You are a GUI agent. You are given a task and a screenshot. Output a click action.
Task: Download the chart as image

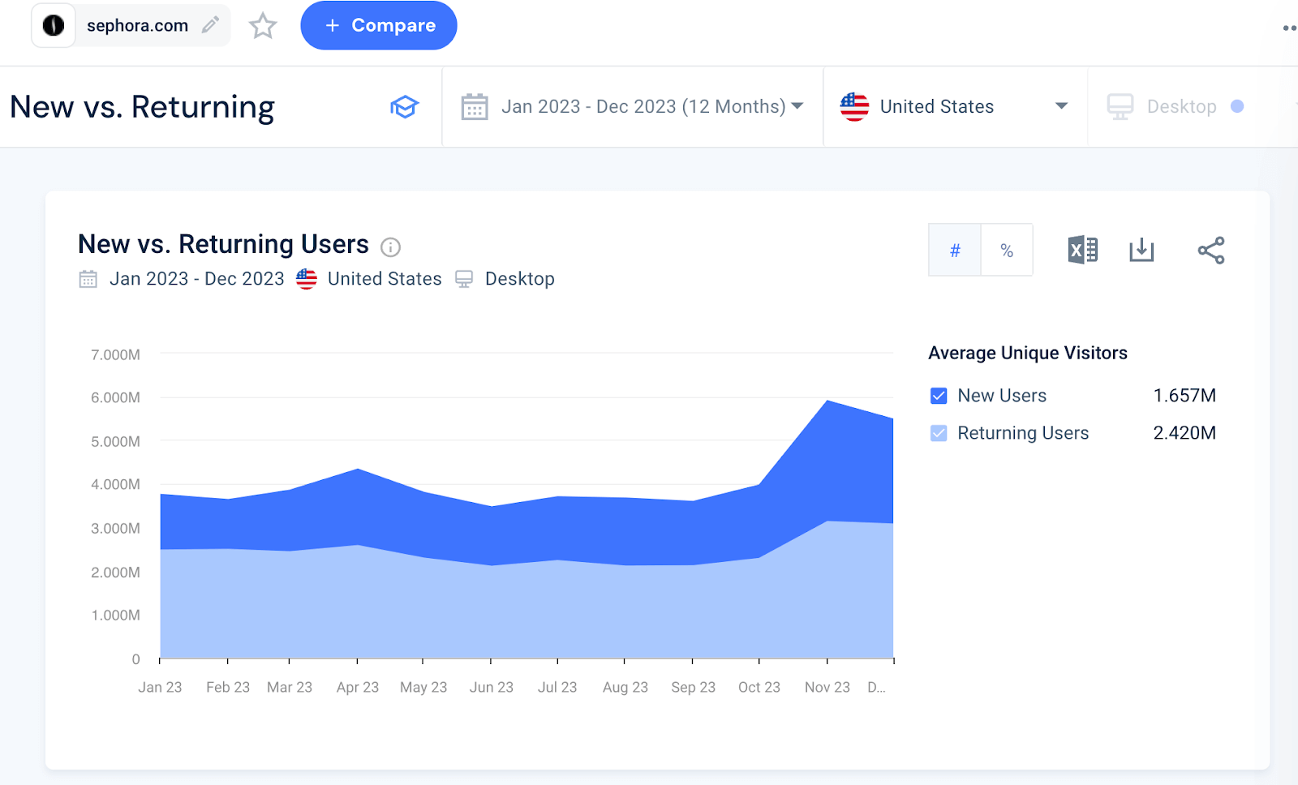click(1141, 250)
